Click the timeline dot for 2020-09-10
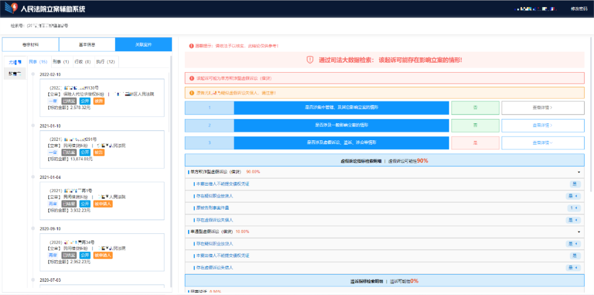Image resolution: width=594 pixels, height=295 pixels. (34, 228)
